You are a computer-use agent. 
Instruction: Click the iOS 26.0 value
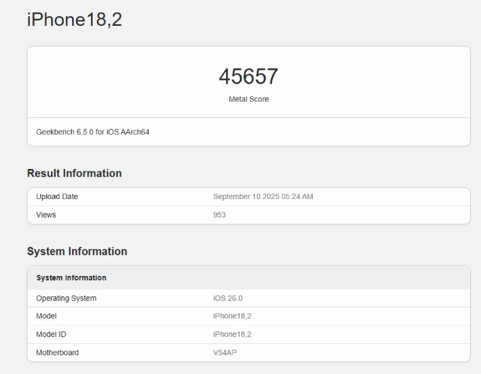pyautogui.click(x=228, y=298)
